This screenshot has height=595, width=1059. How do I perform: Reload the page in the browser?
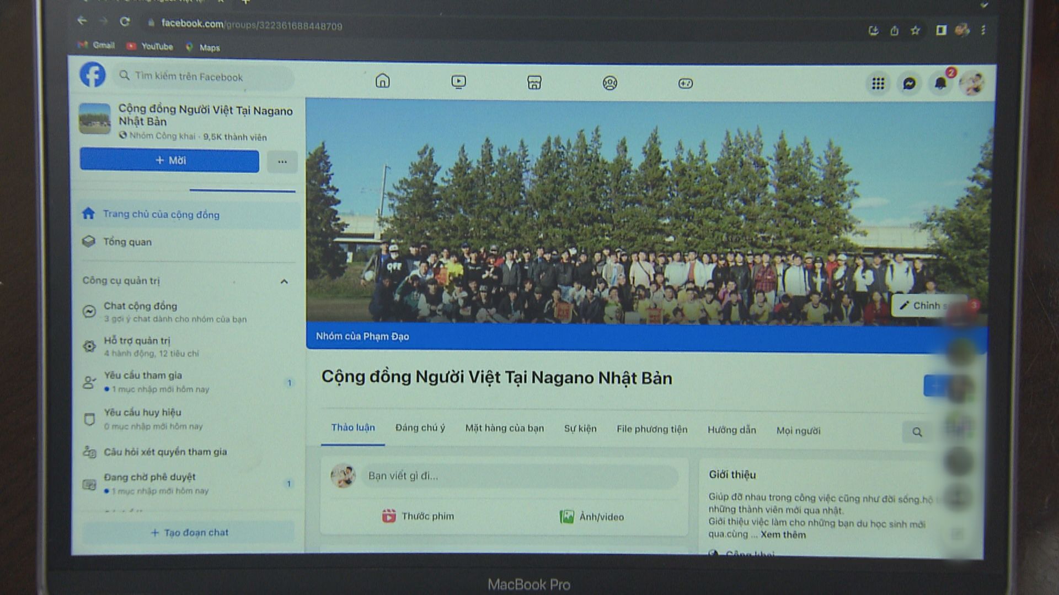pyautogui.click(x=125, y=22)
